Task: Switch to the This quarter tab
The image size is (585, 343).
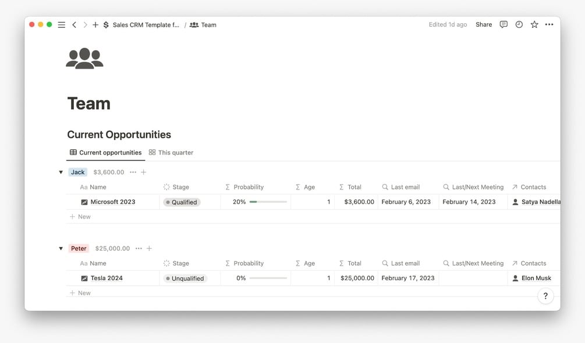Action: [x=171, y=152]
